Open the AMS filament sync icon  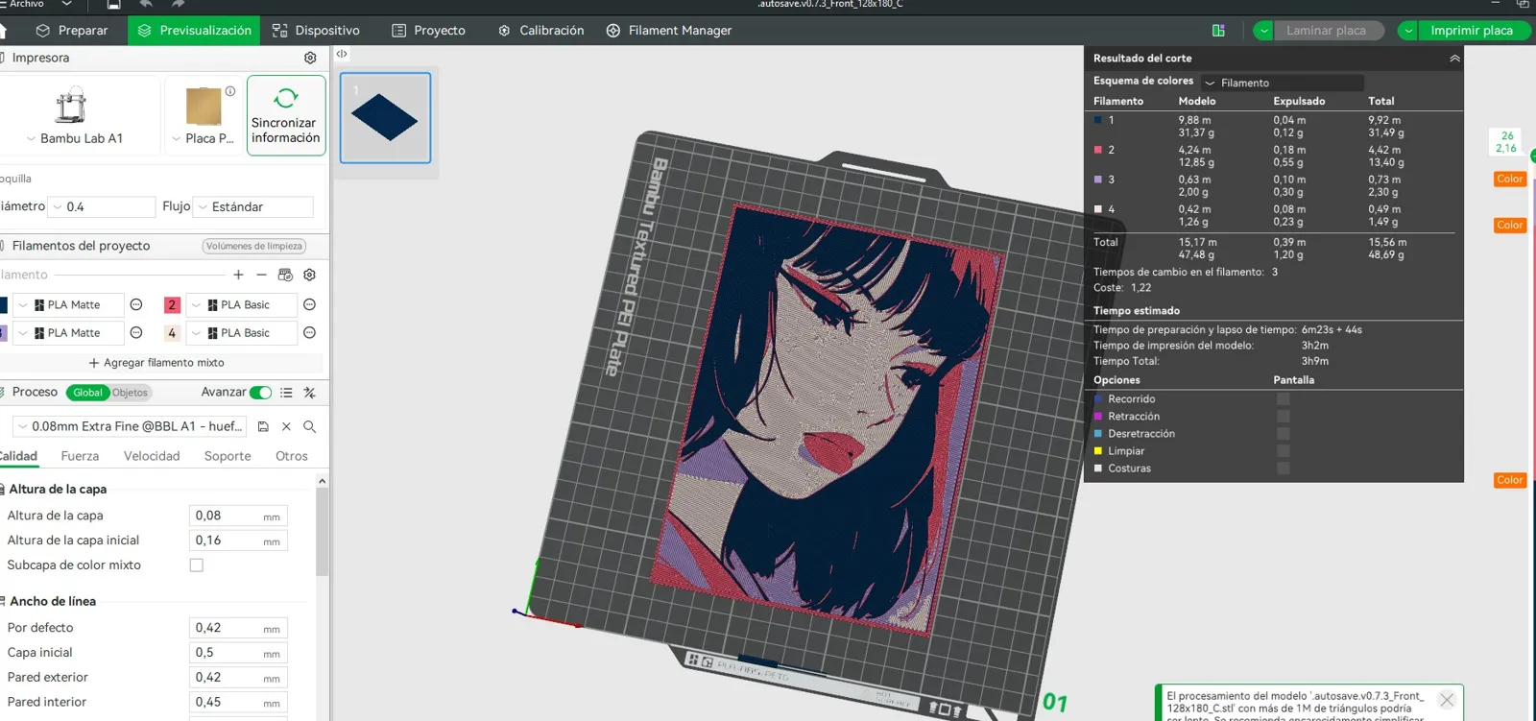[x=285, y=275]
